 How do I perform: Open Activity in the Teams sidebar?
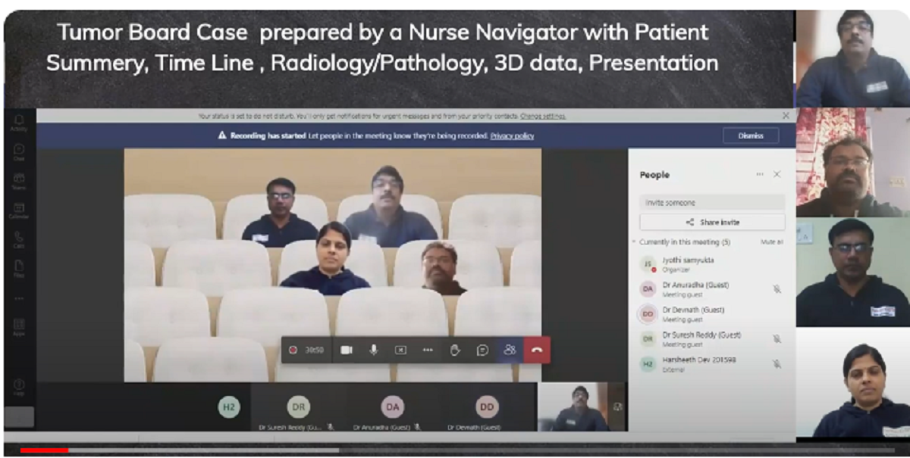pos(19,123)
